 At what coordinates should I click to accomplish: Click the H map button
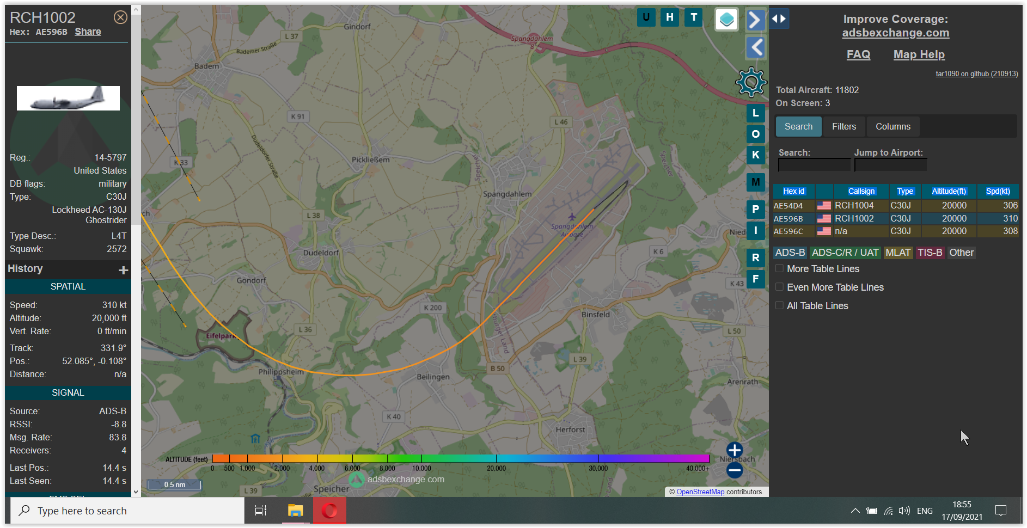pyautogui.click(x=670, y=17)
